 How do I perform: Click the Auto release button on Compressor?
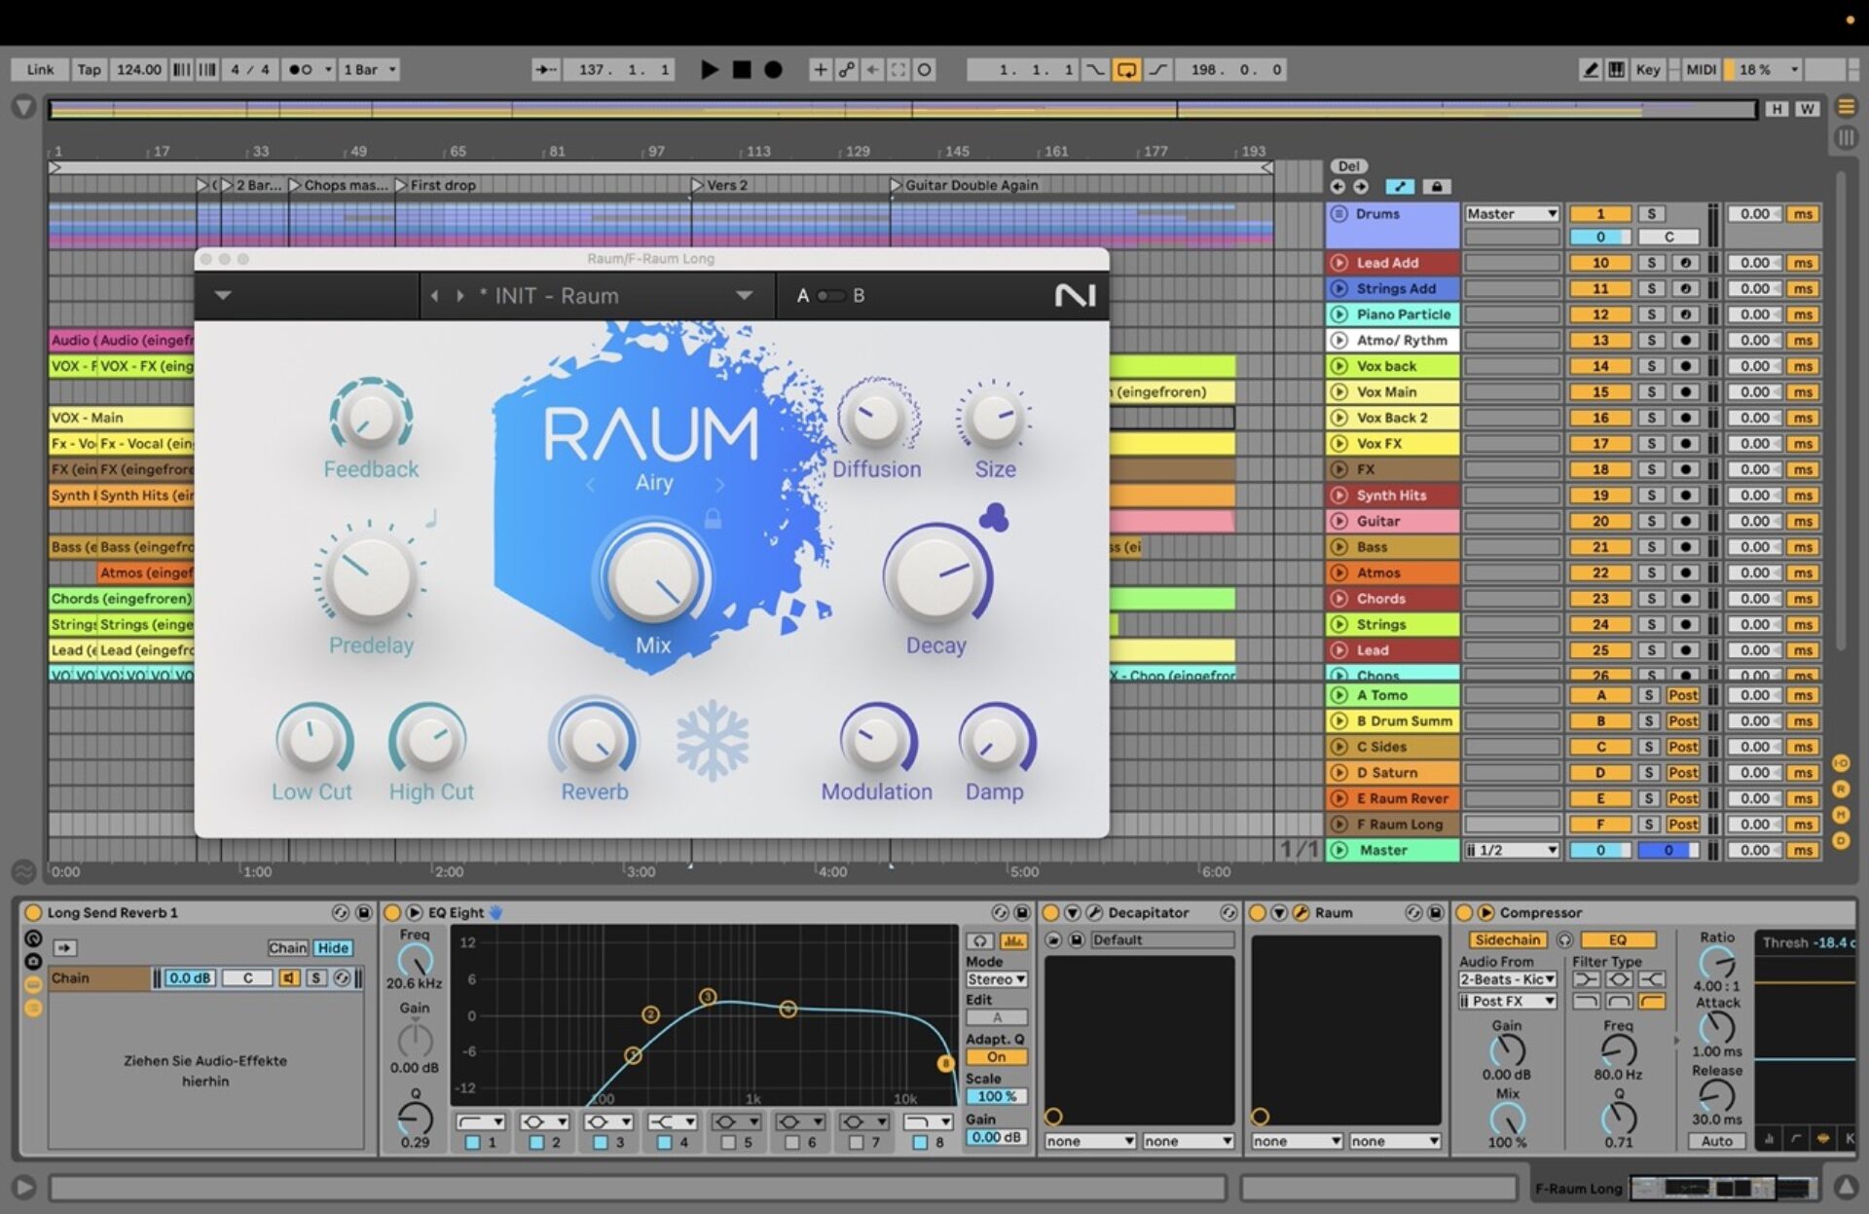1717,1141
